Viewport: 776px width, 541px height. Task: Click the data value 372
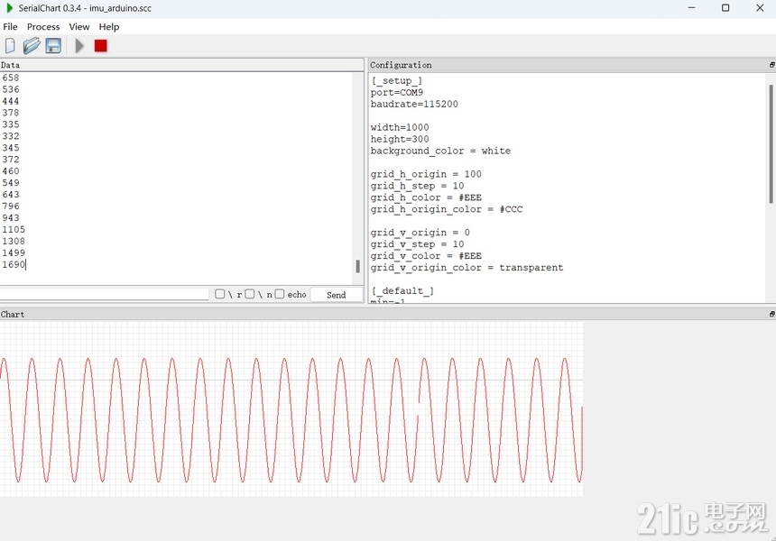click(x=11, y=160)
